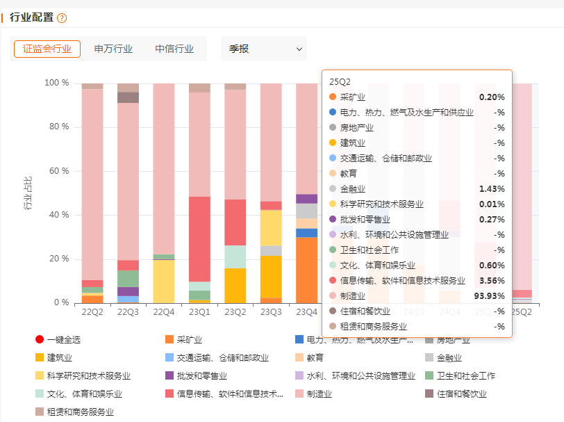Click the 制造业 93.93% tooltip row
This screenshot has height=422, width=564.
(417, 296)
